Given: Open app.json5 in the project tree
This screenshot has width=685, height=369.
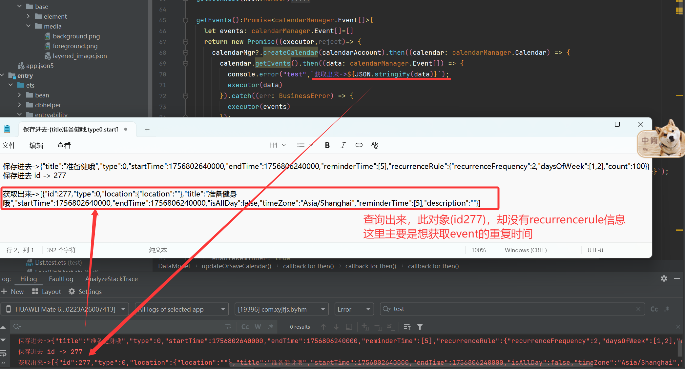Looking at the screenshot, I should coord(35,66).
